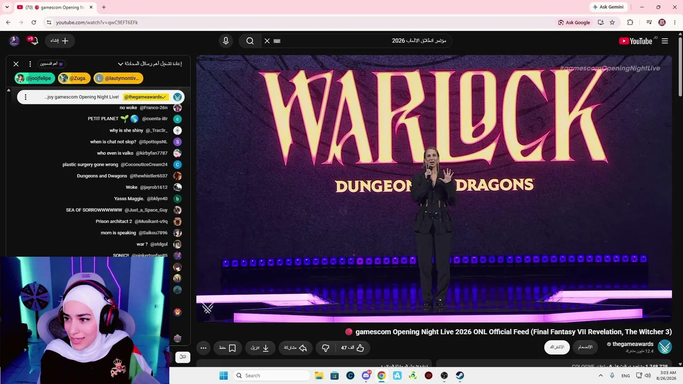Click the thegameawards channel logo
The height and width of the screenshot is (384, 683).
point(665,347)
